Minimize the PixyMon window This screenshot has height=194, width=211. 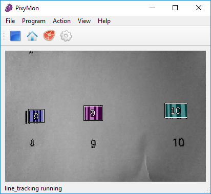(x=152, y=8)
